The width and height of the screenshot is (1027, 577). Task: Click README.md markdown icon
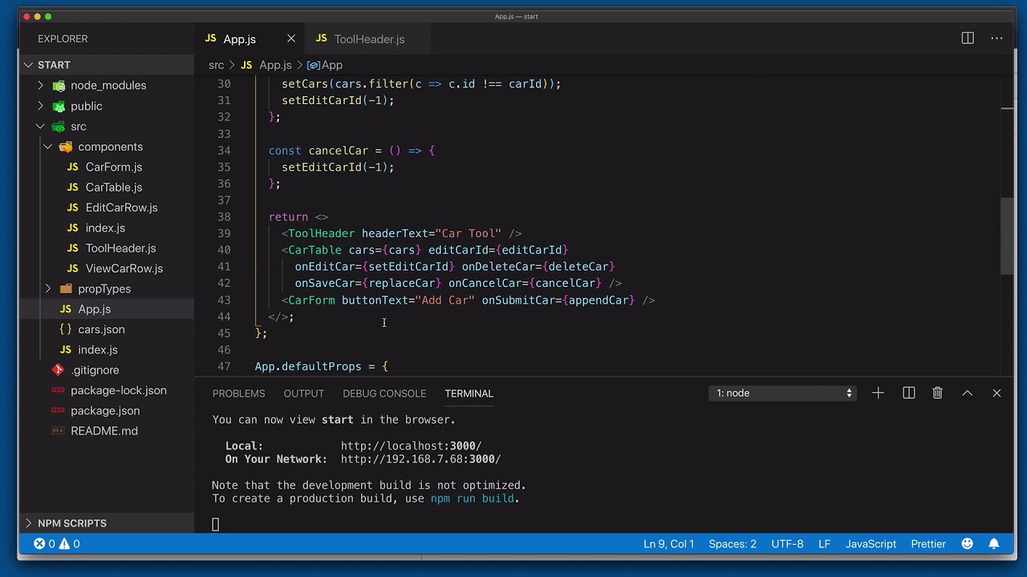pos(58,430)
